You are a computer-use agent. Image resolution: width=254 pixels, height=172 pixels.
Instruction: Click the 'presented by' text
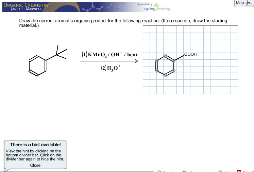click(145, 4)
